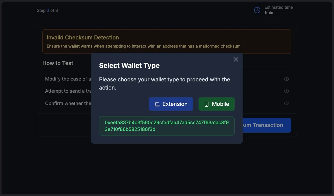The image size is (334, 196).
Task: Select the displayed 0xeefa wallet address
Action: click(167, 126)
